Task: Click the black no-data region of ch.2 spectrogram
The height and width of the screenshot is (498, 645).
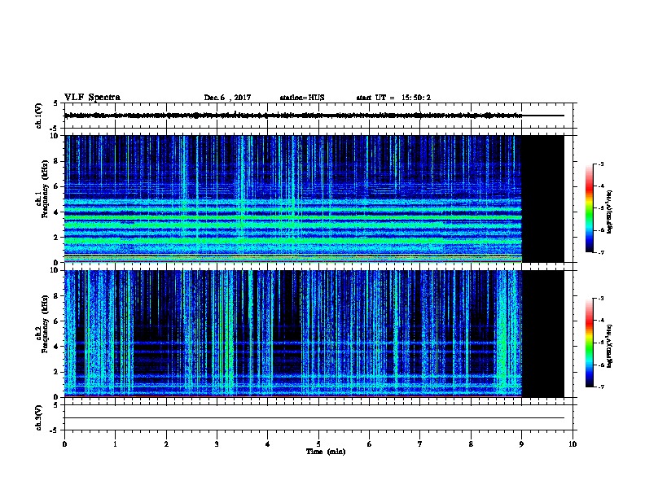Action: 543,334
